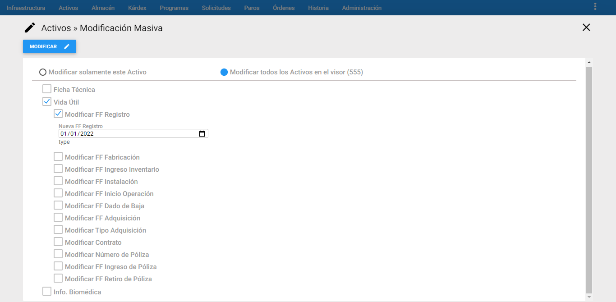The width and height of the screenshot is (616, 302).
Task: Click the scrollbar up arrow
Action: (589, 62)
